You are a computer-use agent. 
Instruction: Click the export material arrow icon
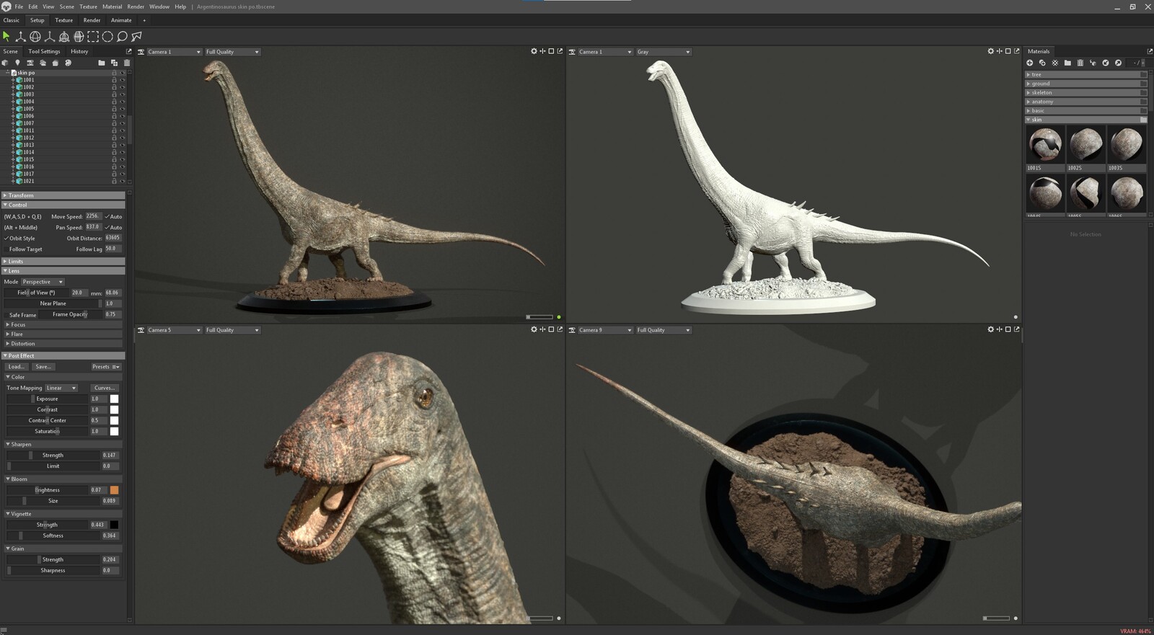1118,63
